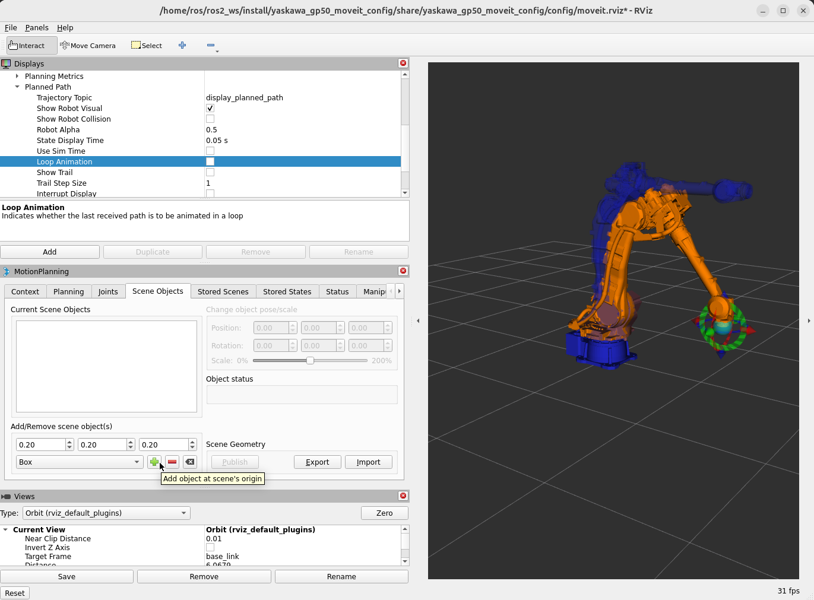Click the Import scene geometry button
The image size is (814, 600).
point(369,462)
